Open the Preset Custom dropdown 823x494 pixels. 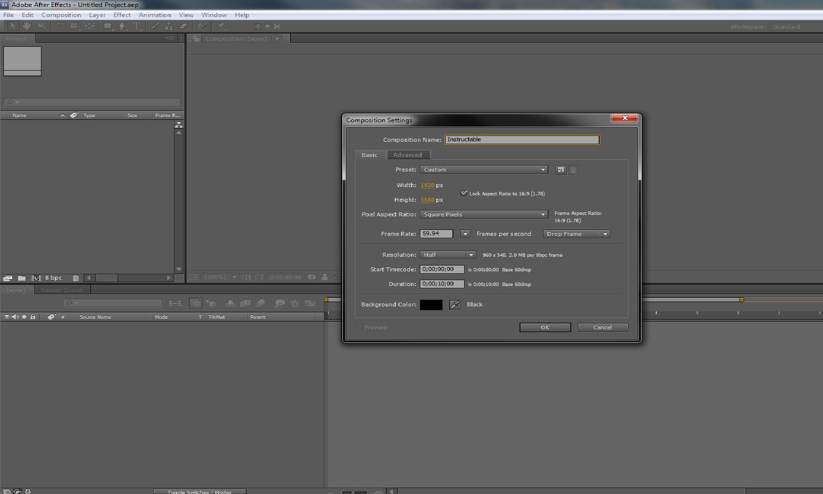pos(484,170)
